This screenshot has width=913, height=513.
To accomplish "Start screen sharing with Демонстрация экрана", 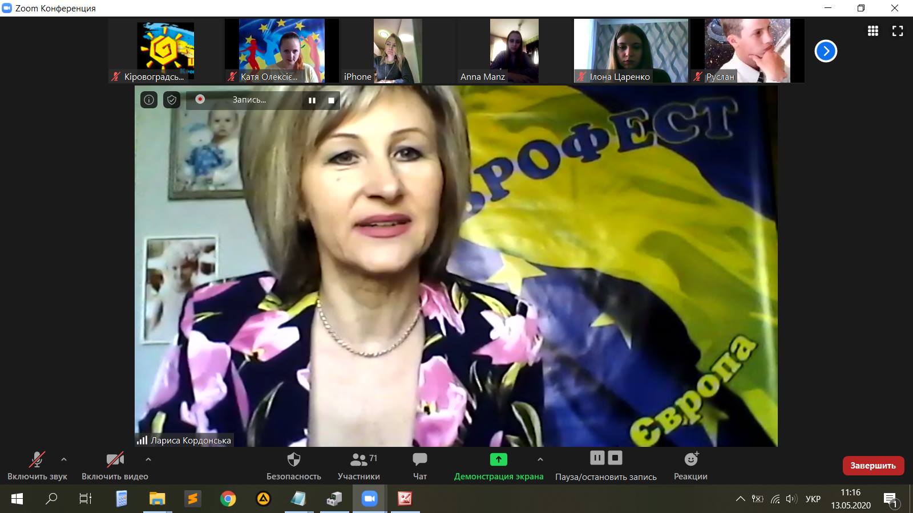I will point(498,460).
